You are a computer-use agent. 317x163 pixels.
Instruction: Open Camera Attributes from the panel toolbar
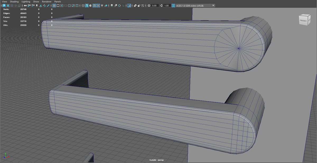click(x=33, y=6)
